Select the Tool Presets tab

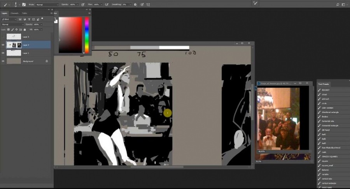(324, 84)
